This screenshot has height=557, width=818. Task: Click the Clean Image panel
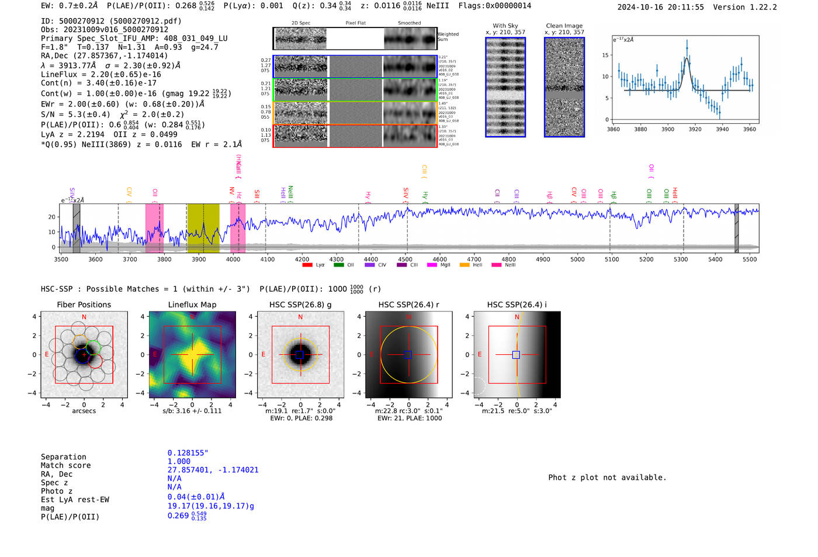[x=564, y=87]
